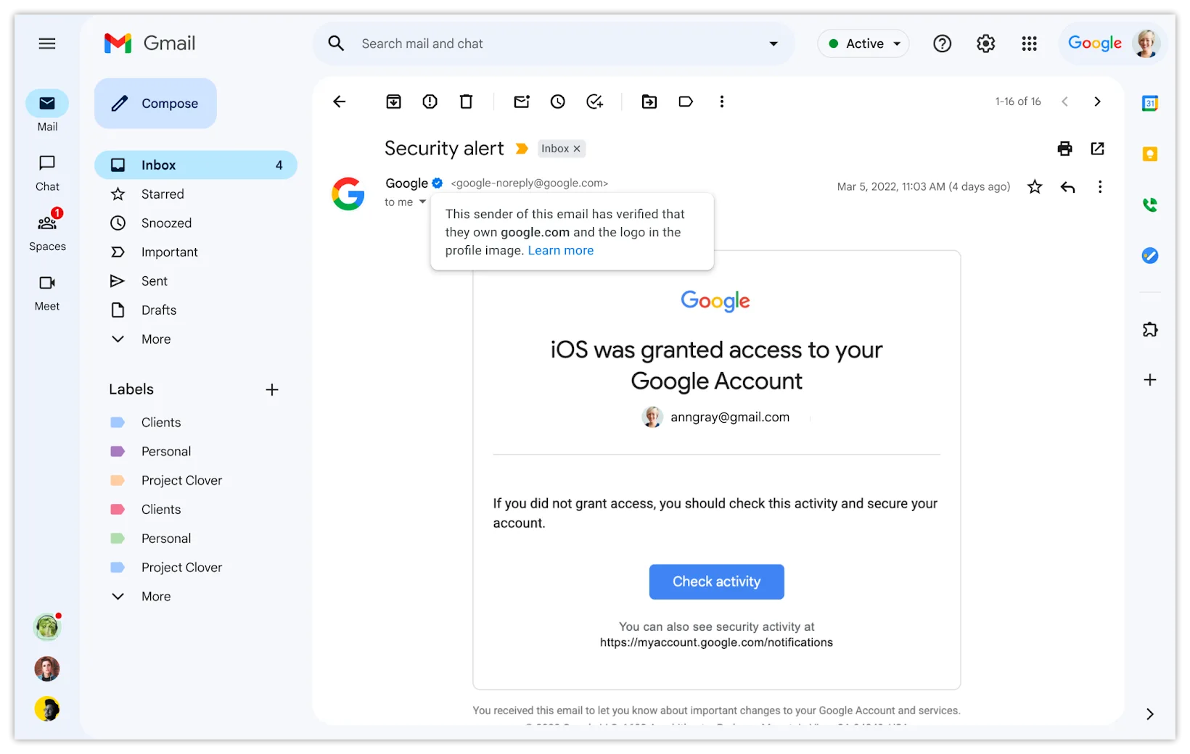Screen dimensions: 1190x754
Task: Go to the Drafts folder
Action: pyautogui.click(x=159, y=310)
